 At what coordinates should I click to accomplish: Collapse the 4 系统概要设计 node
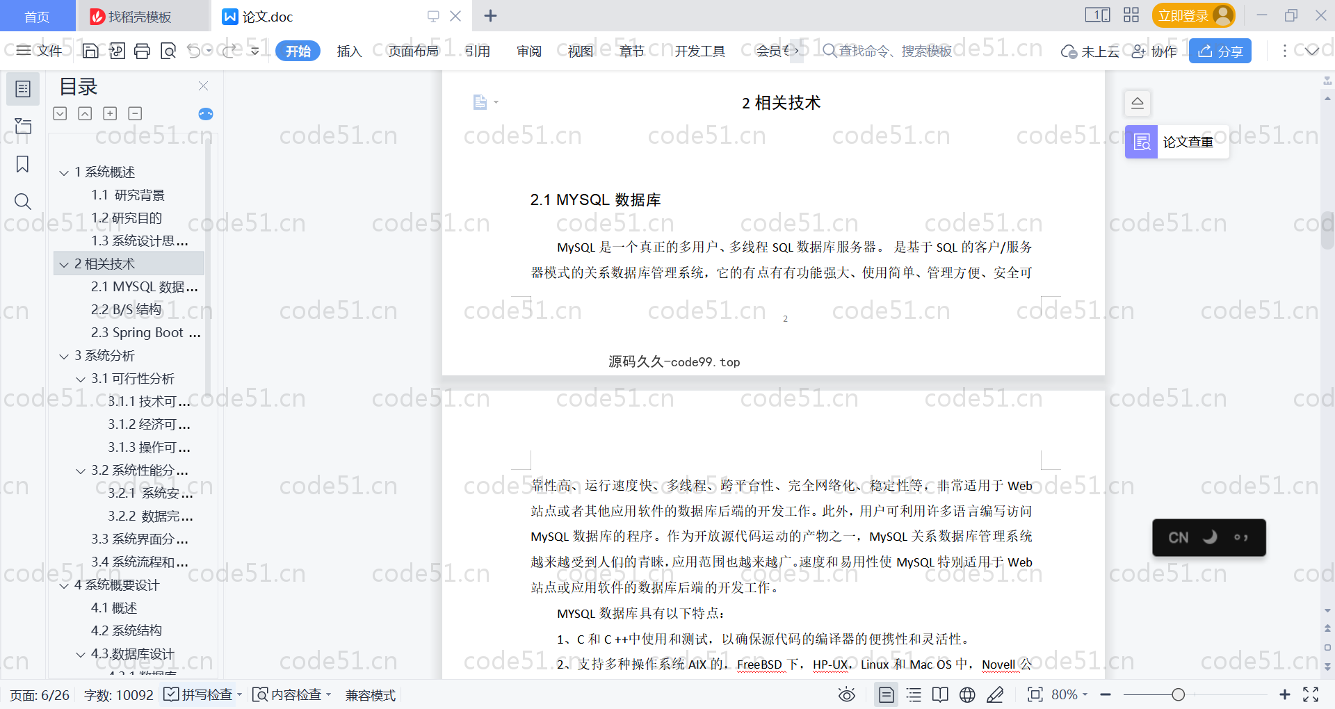[x=64, y=585]
